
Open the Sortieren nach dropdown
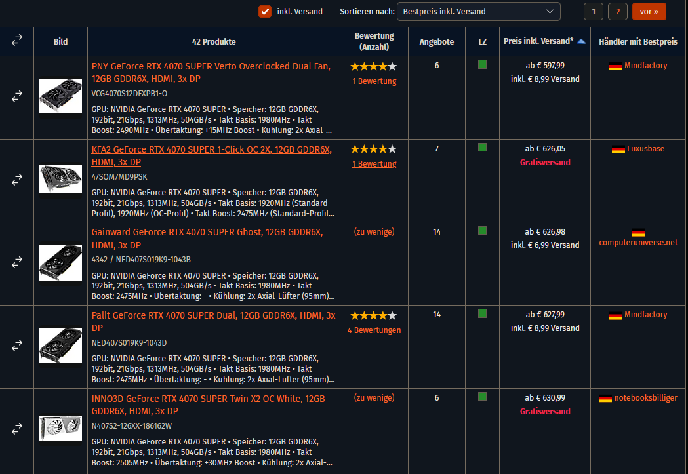[x=478, y=11]
